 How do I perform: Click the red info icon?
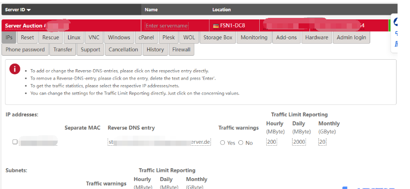[14, 69]
